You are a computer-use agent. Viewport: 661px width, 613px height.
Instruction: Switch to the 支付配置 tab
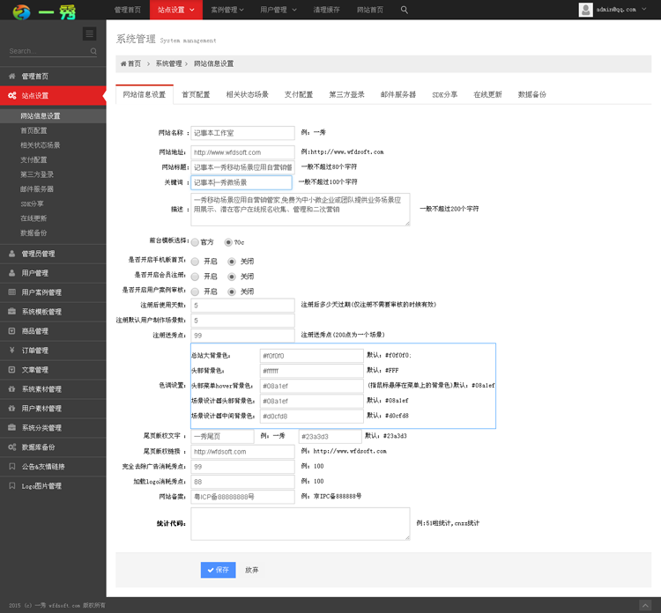click(x=299, y=94)
